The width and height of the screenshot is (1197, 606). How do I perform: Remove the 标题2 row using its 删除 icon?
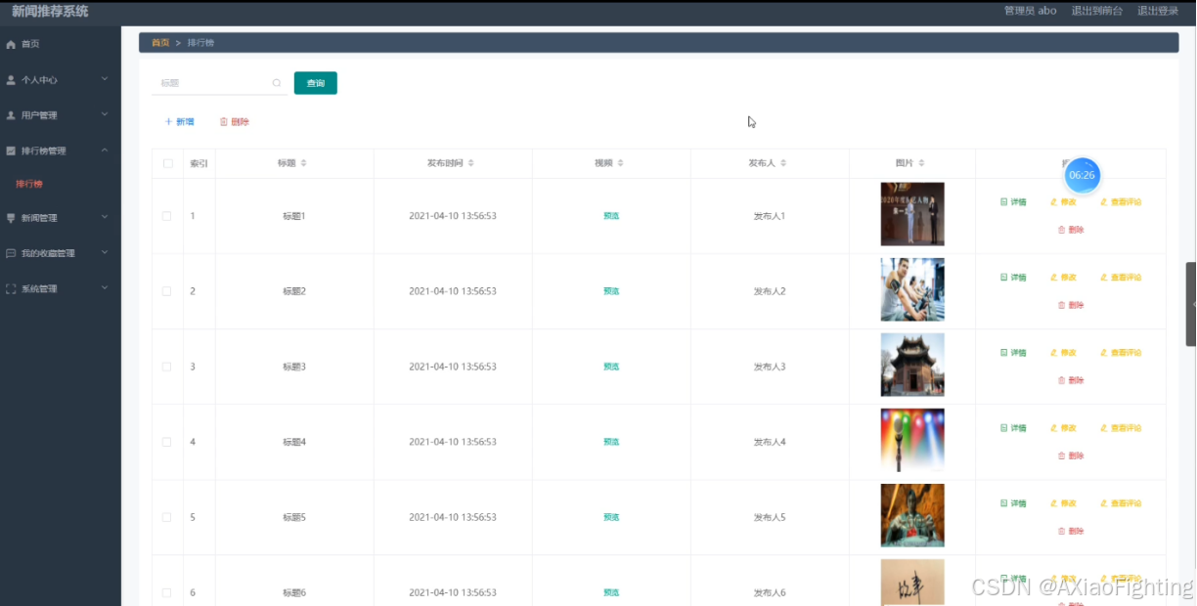click(x=1071, y=305)
